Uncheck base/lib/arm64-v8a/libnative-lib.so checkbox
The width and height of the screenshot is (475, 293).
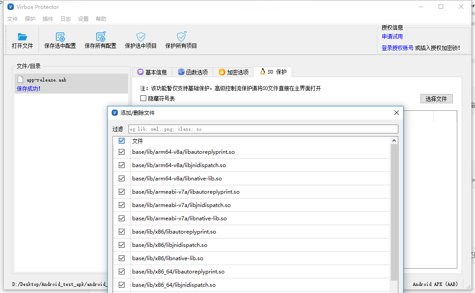pyautogui.click(x=121, y=179)
